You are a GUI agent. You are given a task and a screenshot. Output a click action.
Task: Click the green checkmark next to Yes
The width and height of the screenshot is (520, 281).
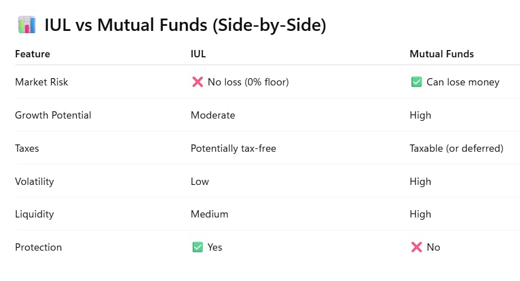[x=198, y=247]
